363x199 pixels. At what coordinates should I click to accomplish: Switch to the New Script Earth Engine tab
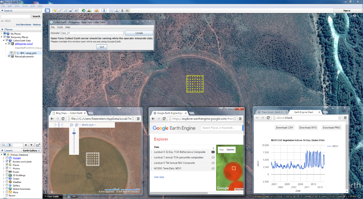click(270, 112)
